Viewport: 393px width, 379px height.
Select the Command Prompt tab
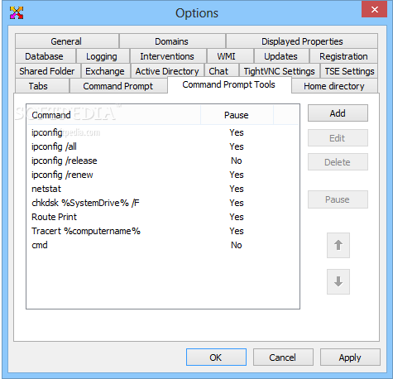(x=118, y=86)
